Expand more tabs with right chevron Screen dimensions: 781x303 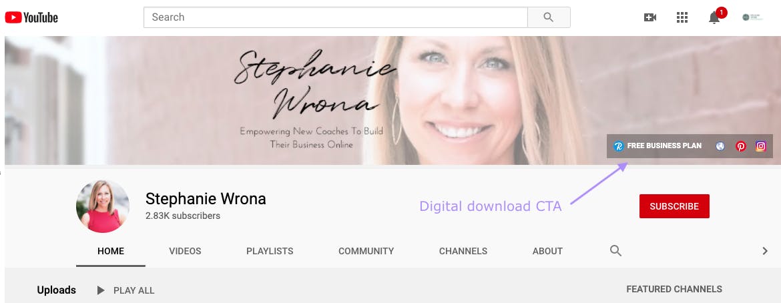(765, 251)
